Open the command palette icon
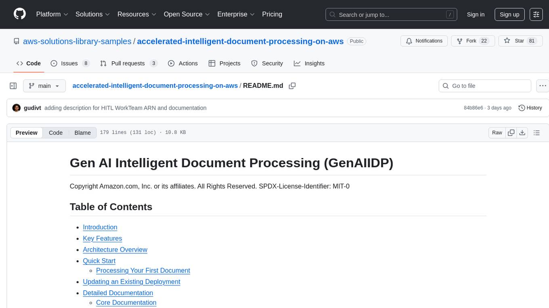The height and width of the screenshot is (308, 549). coord(536,14)
